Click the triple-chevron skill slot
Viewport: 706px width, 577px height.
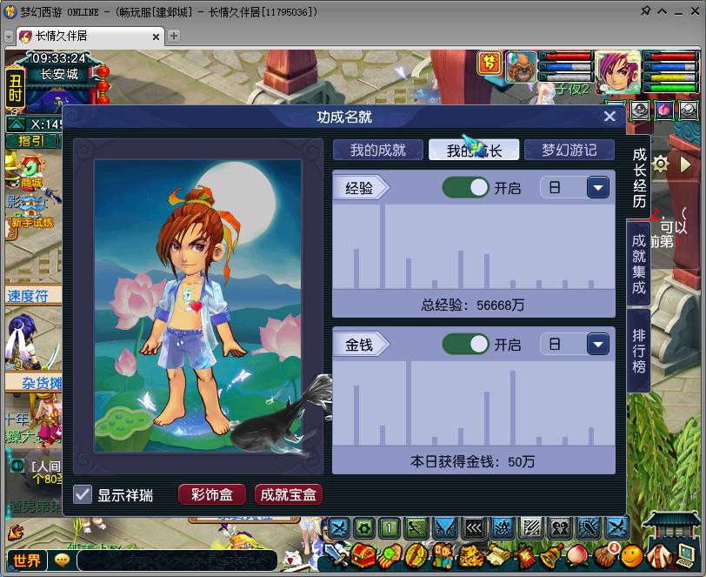tap(474, 527)
